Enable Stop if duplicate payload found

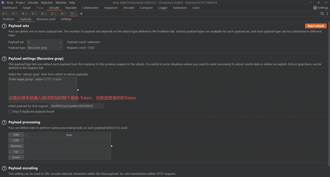click(x=10, y=112)
